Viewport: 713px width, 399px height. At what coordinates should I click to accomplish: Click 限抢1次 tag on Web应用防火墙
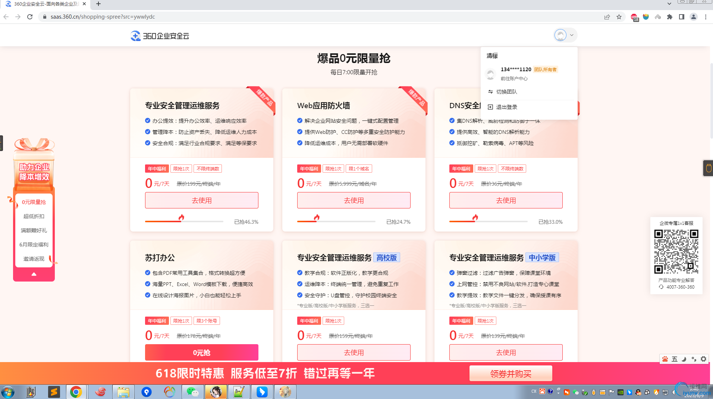pos(333,169)
